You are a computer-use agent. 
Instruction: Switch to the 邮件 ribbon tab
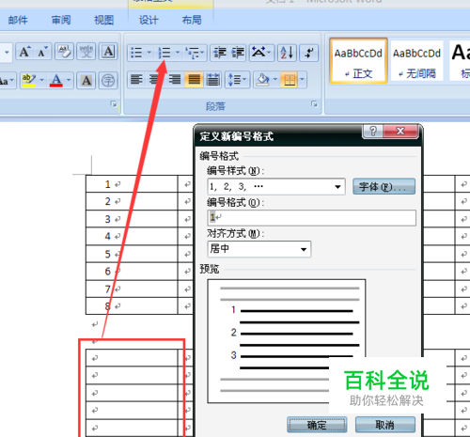(18, 20)
